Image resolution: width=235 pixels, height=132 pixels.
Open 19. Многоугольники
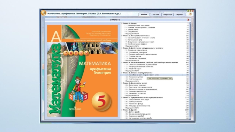(134, 79)
